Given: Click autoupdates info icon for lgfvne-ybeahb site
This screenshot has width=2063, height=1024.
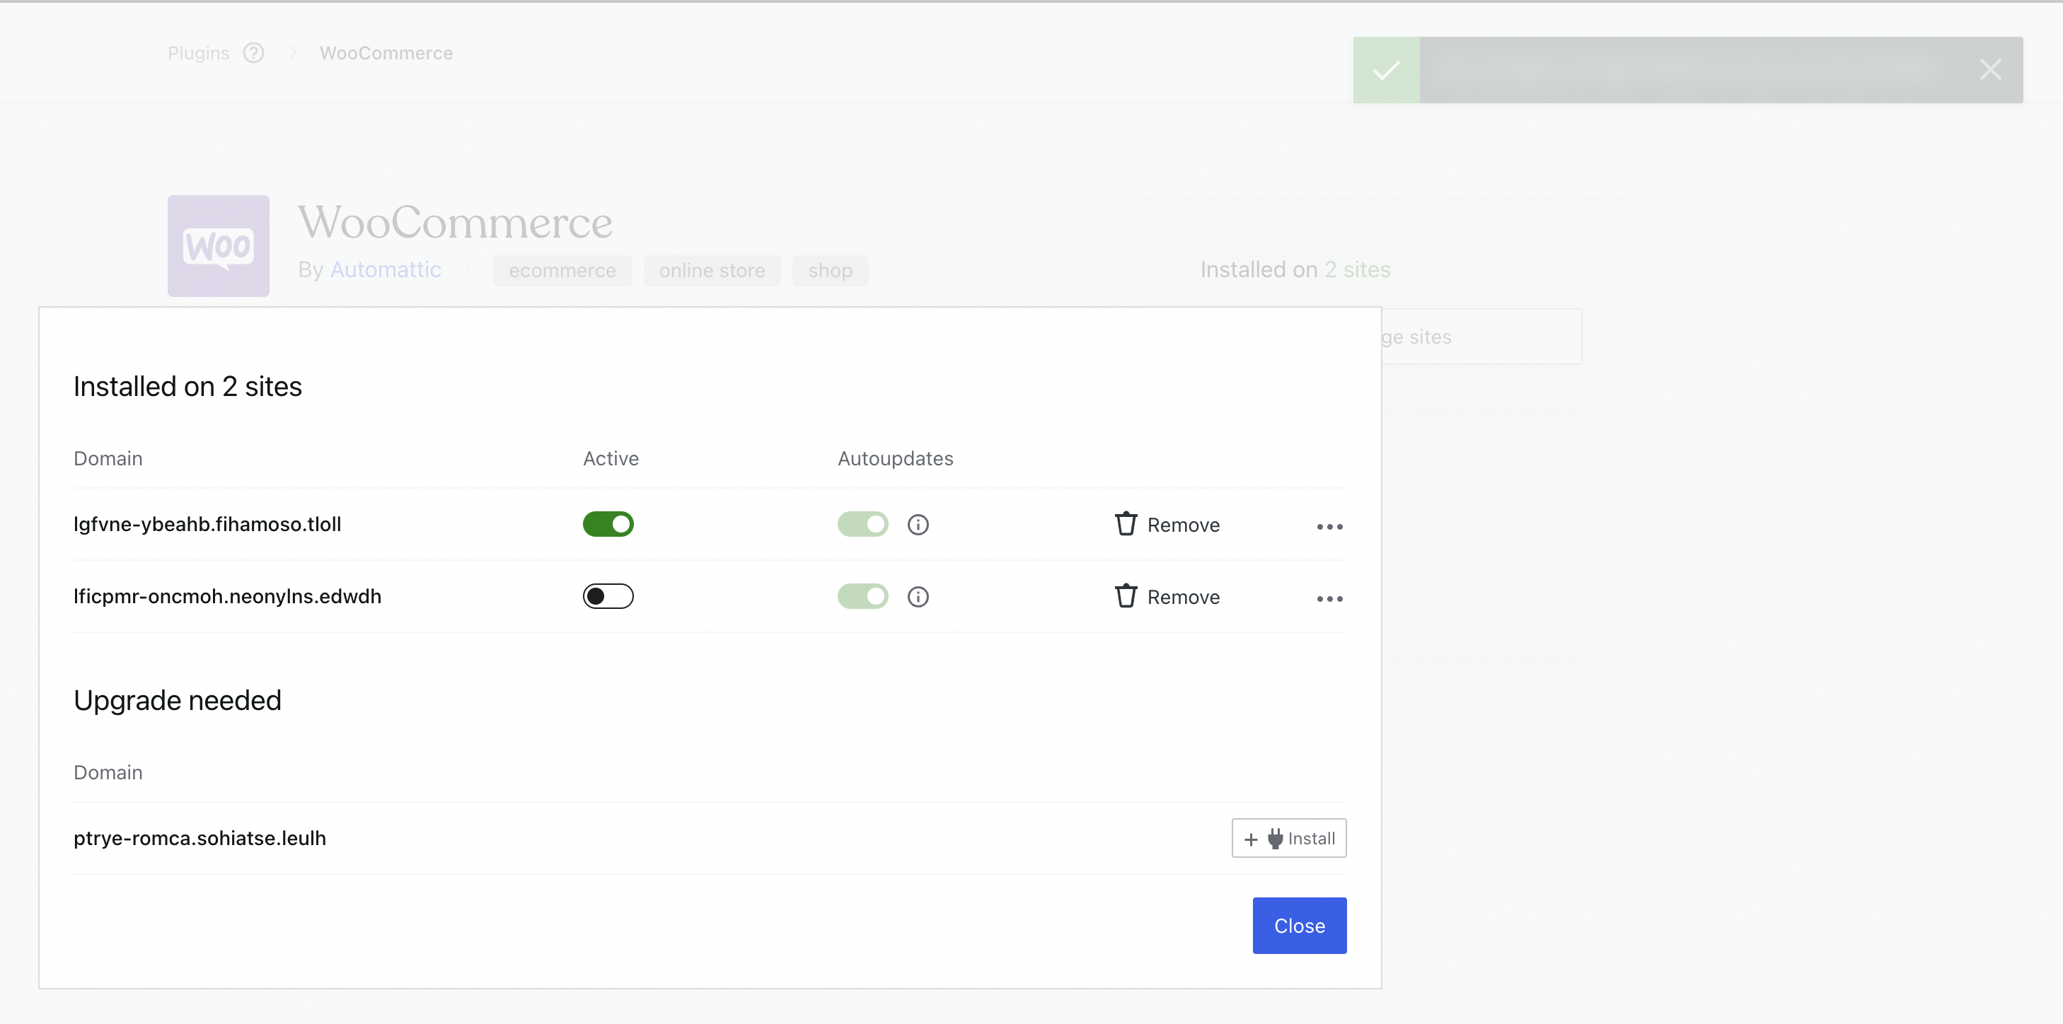Looking at the screenshot, I should [x=918, y=525].
